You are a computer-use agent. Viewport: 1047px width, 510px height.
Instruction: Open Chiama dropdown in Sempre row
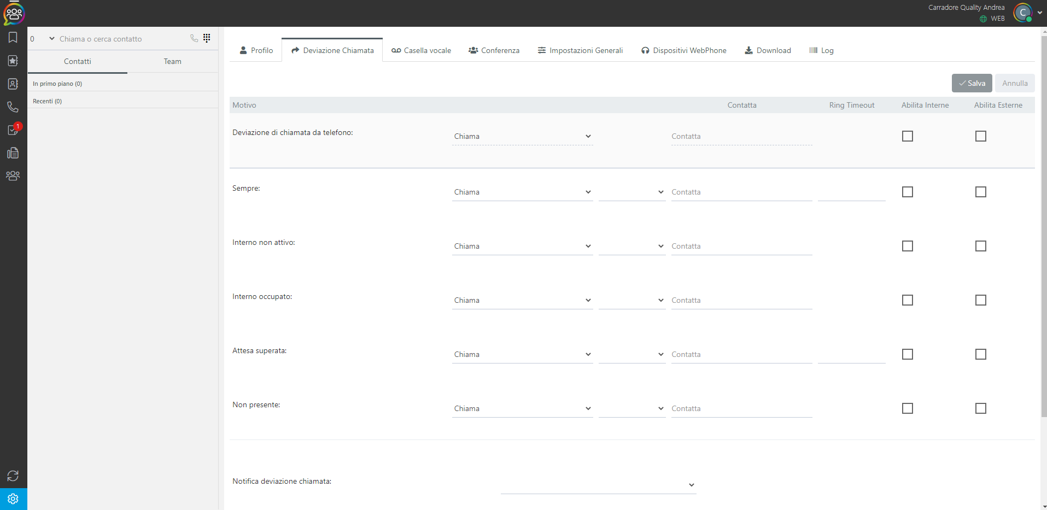tap(523, 192)
